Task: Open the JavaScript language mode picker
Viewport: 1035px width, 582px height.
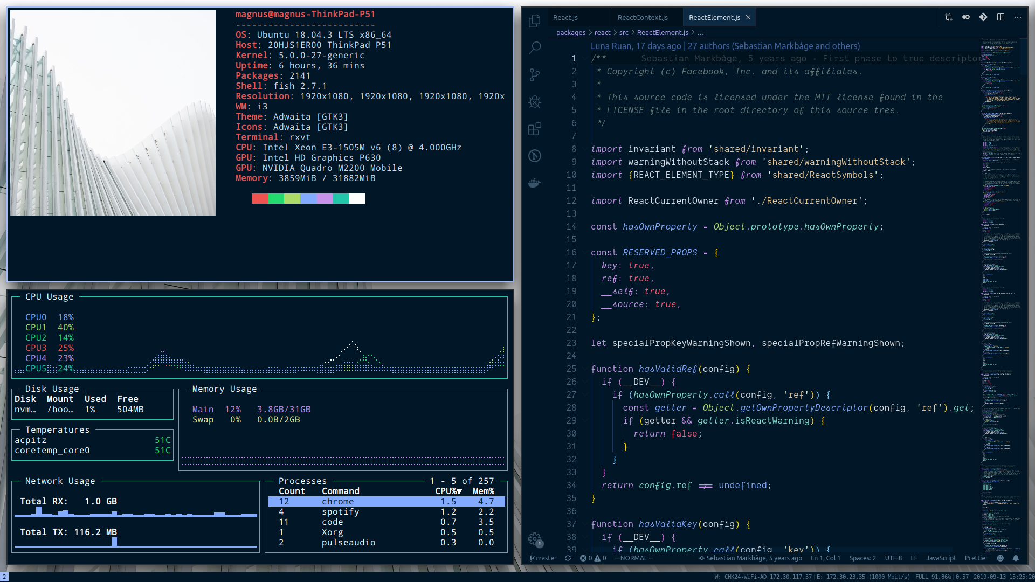Action: (x=941, y=558)
